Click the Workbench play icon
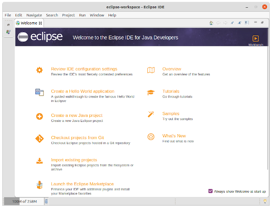This screenshot has height=208, width=272. pyautogui.click(x=256, y=39)
